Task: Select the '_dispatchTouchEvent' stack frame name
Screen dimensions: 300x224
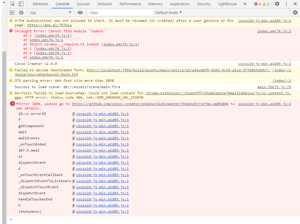Action: pos(38,187)
